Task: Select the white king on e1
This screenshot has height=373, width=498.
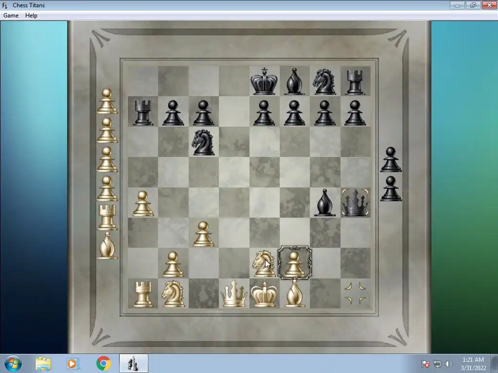Action: point(264,293)
